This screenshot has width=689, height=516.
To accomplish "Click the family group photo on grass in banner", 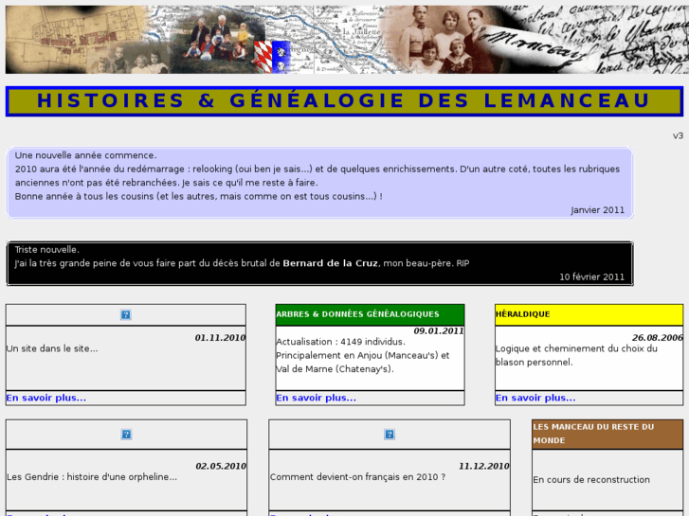I will 218,42.
